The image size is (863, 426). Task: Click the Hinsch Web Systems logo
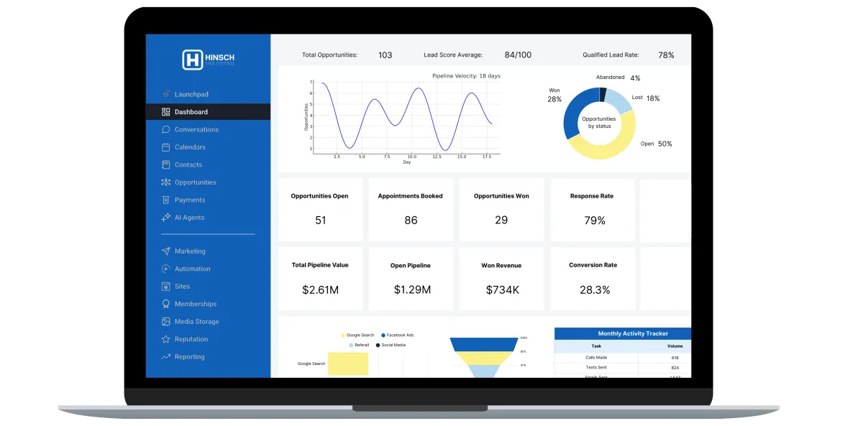click(x=208, y=60)
